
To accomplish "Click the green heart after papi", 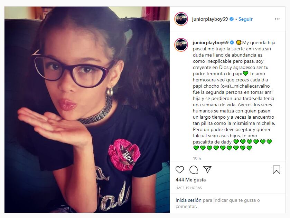I will coord(245,73).
